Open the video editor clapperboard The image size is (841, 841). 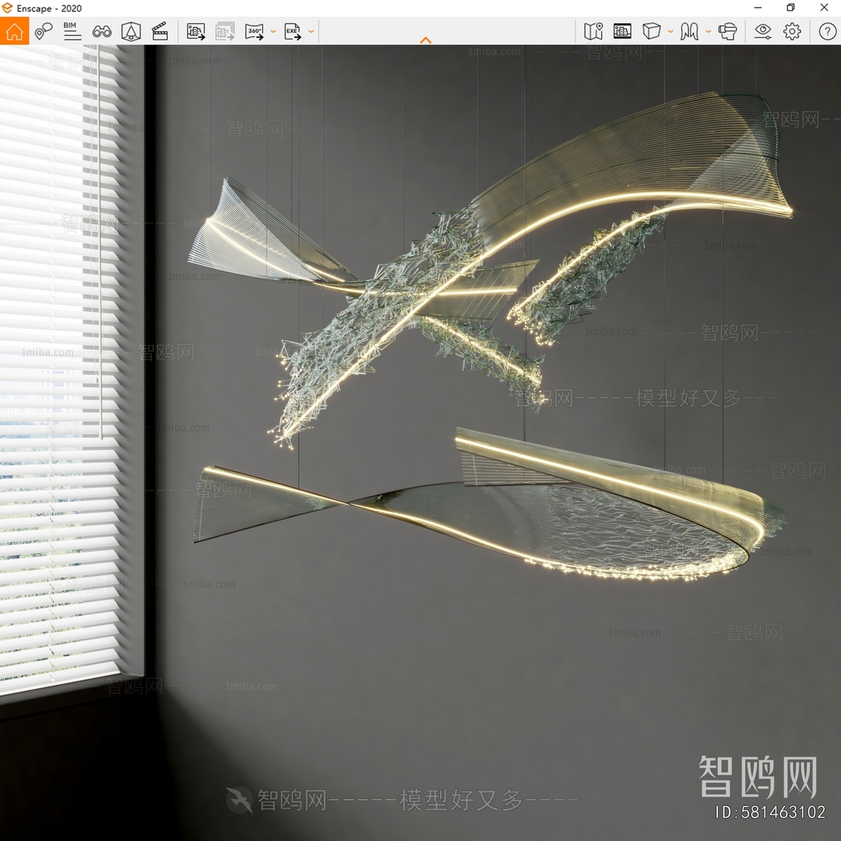coord(160,32)
